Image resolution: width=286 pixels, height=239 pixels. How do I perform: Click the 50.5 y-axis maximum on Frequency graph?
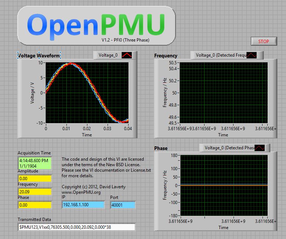(x=173, y=63)
